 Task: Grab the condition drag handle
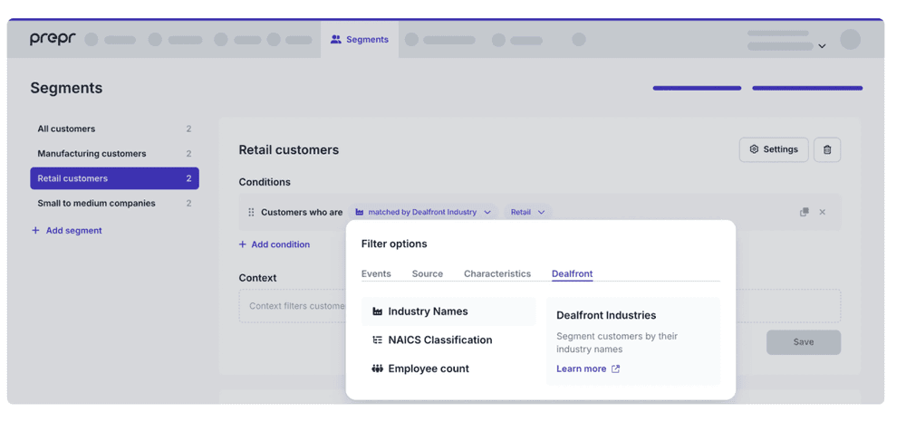[251, 213]
